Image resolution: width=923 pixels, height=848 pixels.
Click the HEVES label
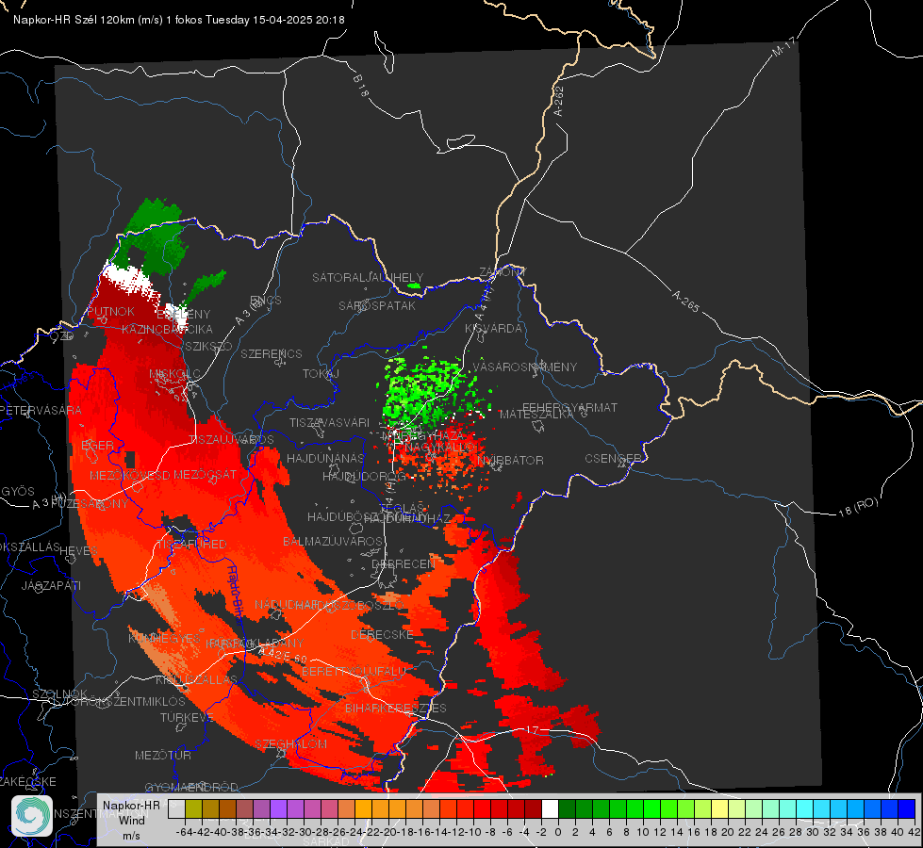pos(78,551)
